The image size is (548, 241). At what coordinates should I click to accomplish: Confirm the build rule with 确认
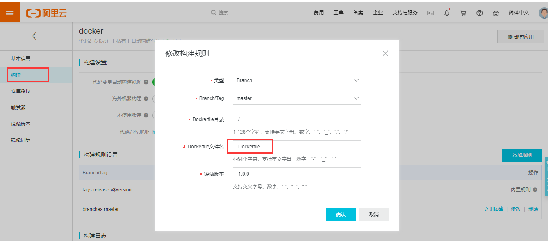[x=340, y=215]
